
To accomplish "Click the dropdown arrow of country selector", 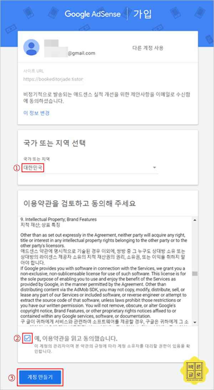I will click(x=154, y=168).
